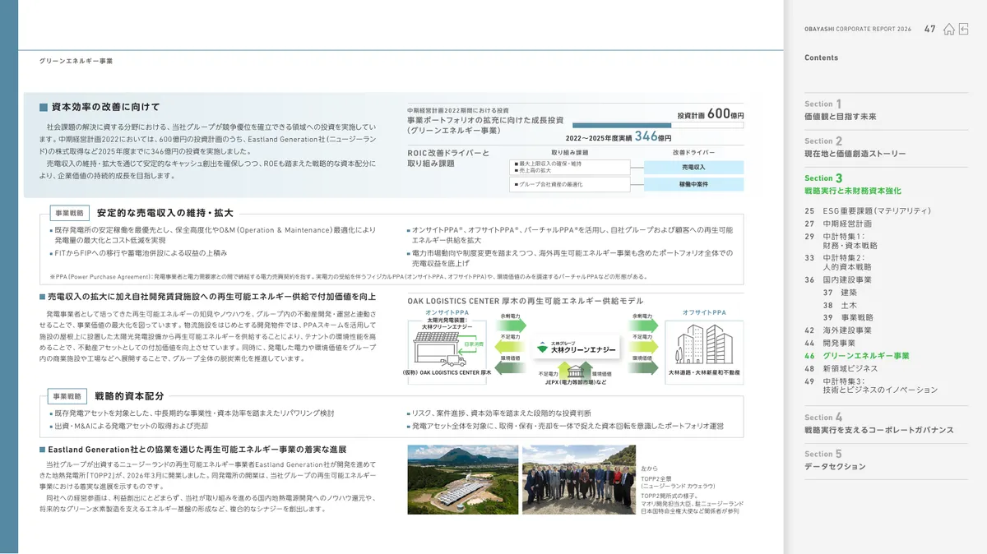Click the diagram title OAK LOGISTICS CENTER 厚木の再生可能エネルギー供給モデル
Screen dimensions: 987x554
525,301
